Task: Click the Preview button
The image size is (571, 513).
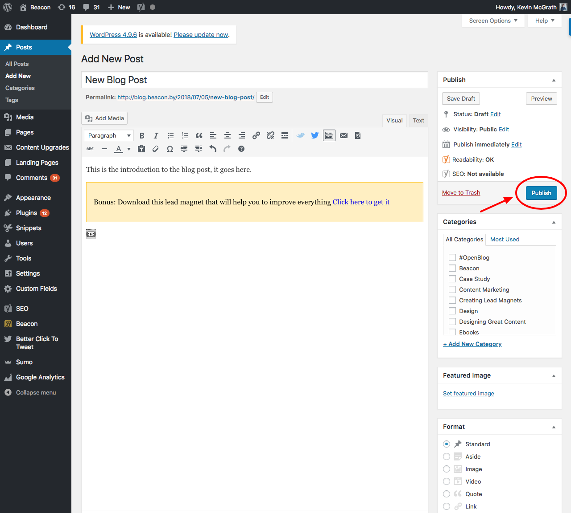Action: point(542,98)
